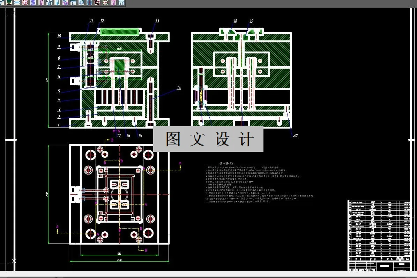Screen dimensions: 417x278
Task: Click the 180 width dimension text
Action: pyautogui.click(x=119, y=254)
